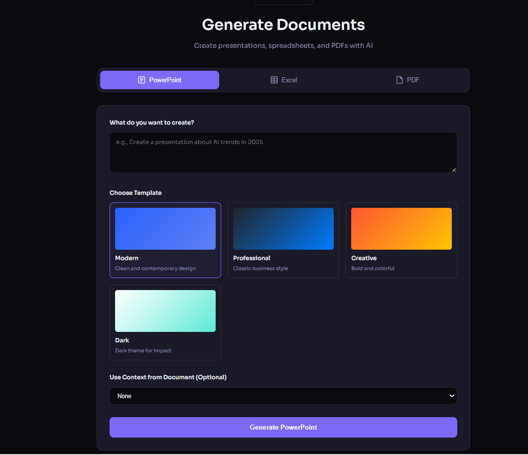
Task: Click the PDF file icon
Action: (x=399, y=80)
